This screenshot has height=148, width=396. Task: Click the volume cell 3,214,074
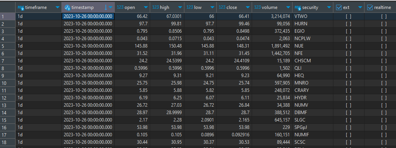[272, 16]
